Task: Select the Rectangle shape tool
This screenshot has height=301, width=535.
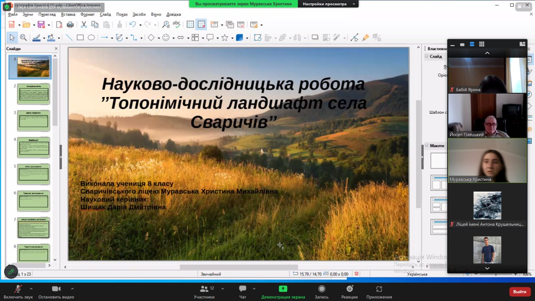Action: [x=80, y=38]
